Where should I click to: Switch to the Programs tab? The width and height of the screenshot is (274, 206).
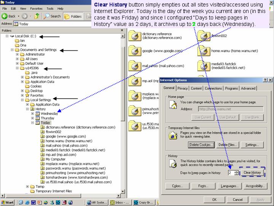tap(231, 88)
